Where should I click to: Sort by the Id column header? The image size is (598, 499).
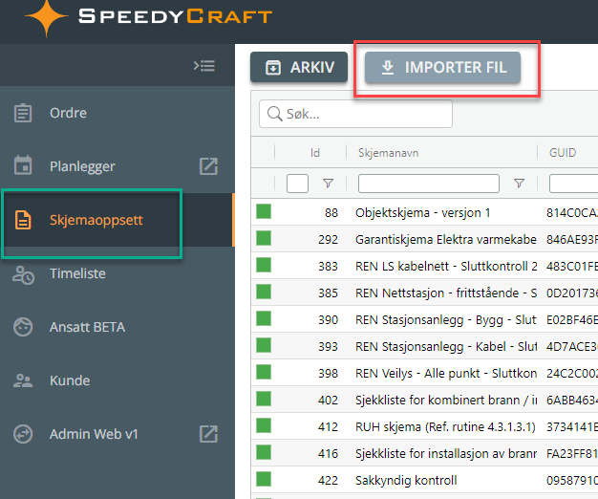point(314,153)
